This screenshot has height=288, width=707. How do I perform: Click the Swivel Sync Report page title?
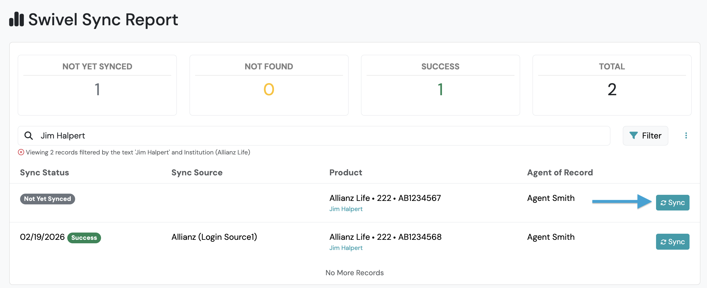[103, 20]
